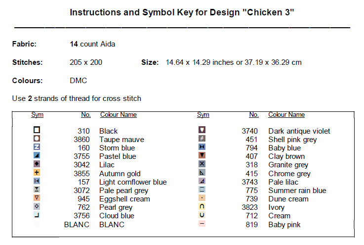Select the Clay brown triangle symbol
Image resolution: width=364 pixels, height=245 pixels.
point(202,156)
